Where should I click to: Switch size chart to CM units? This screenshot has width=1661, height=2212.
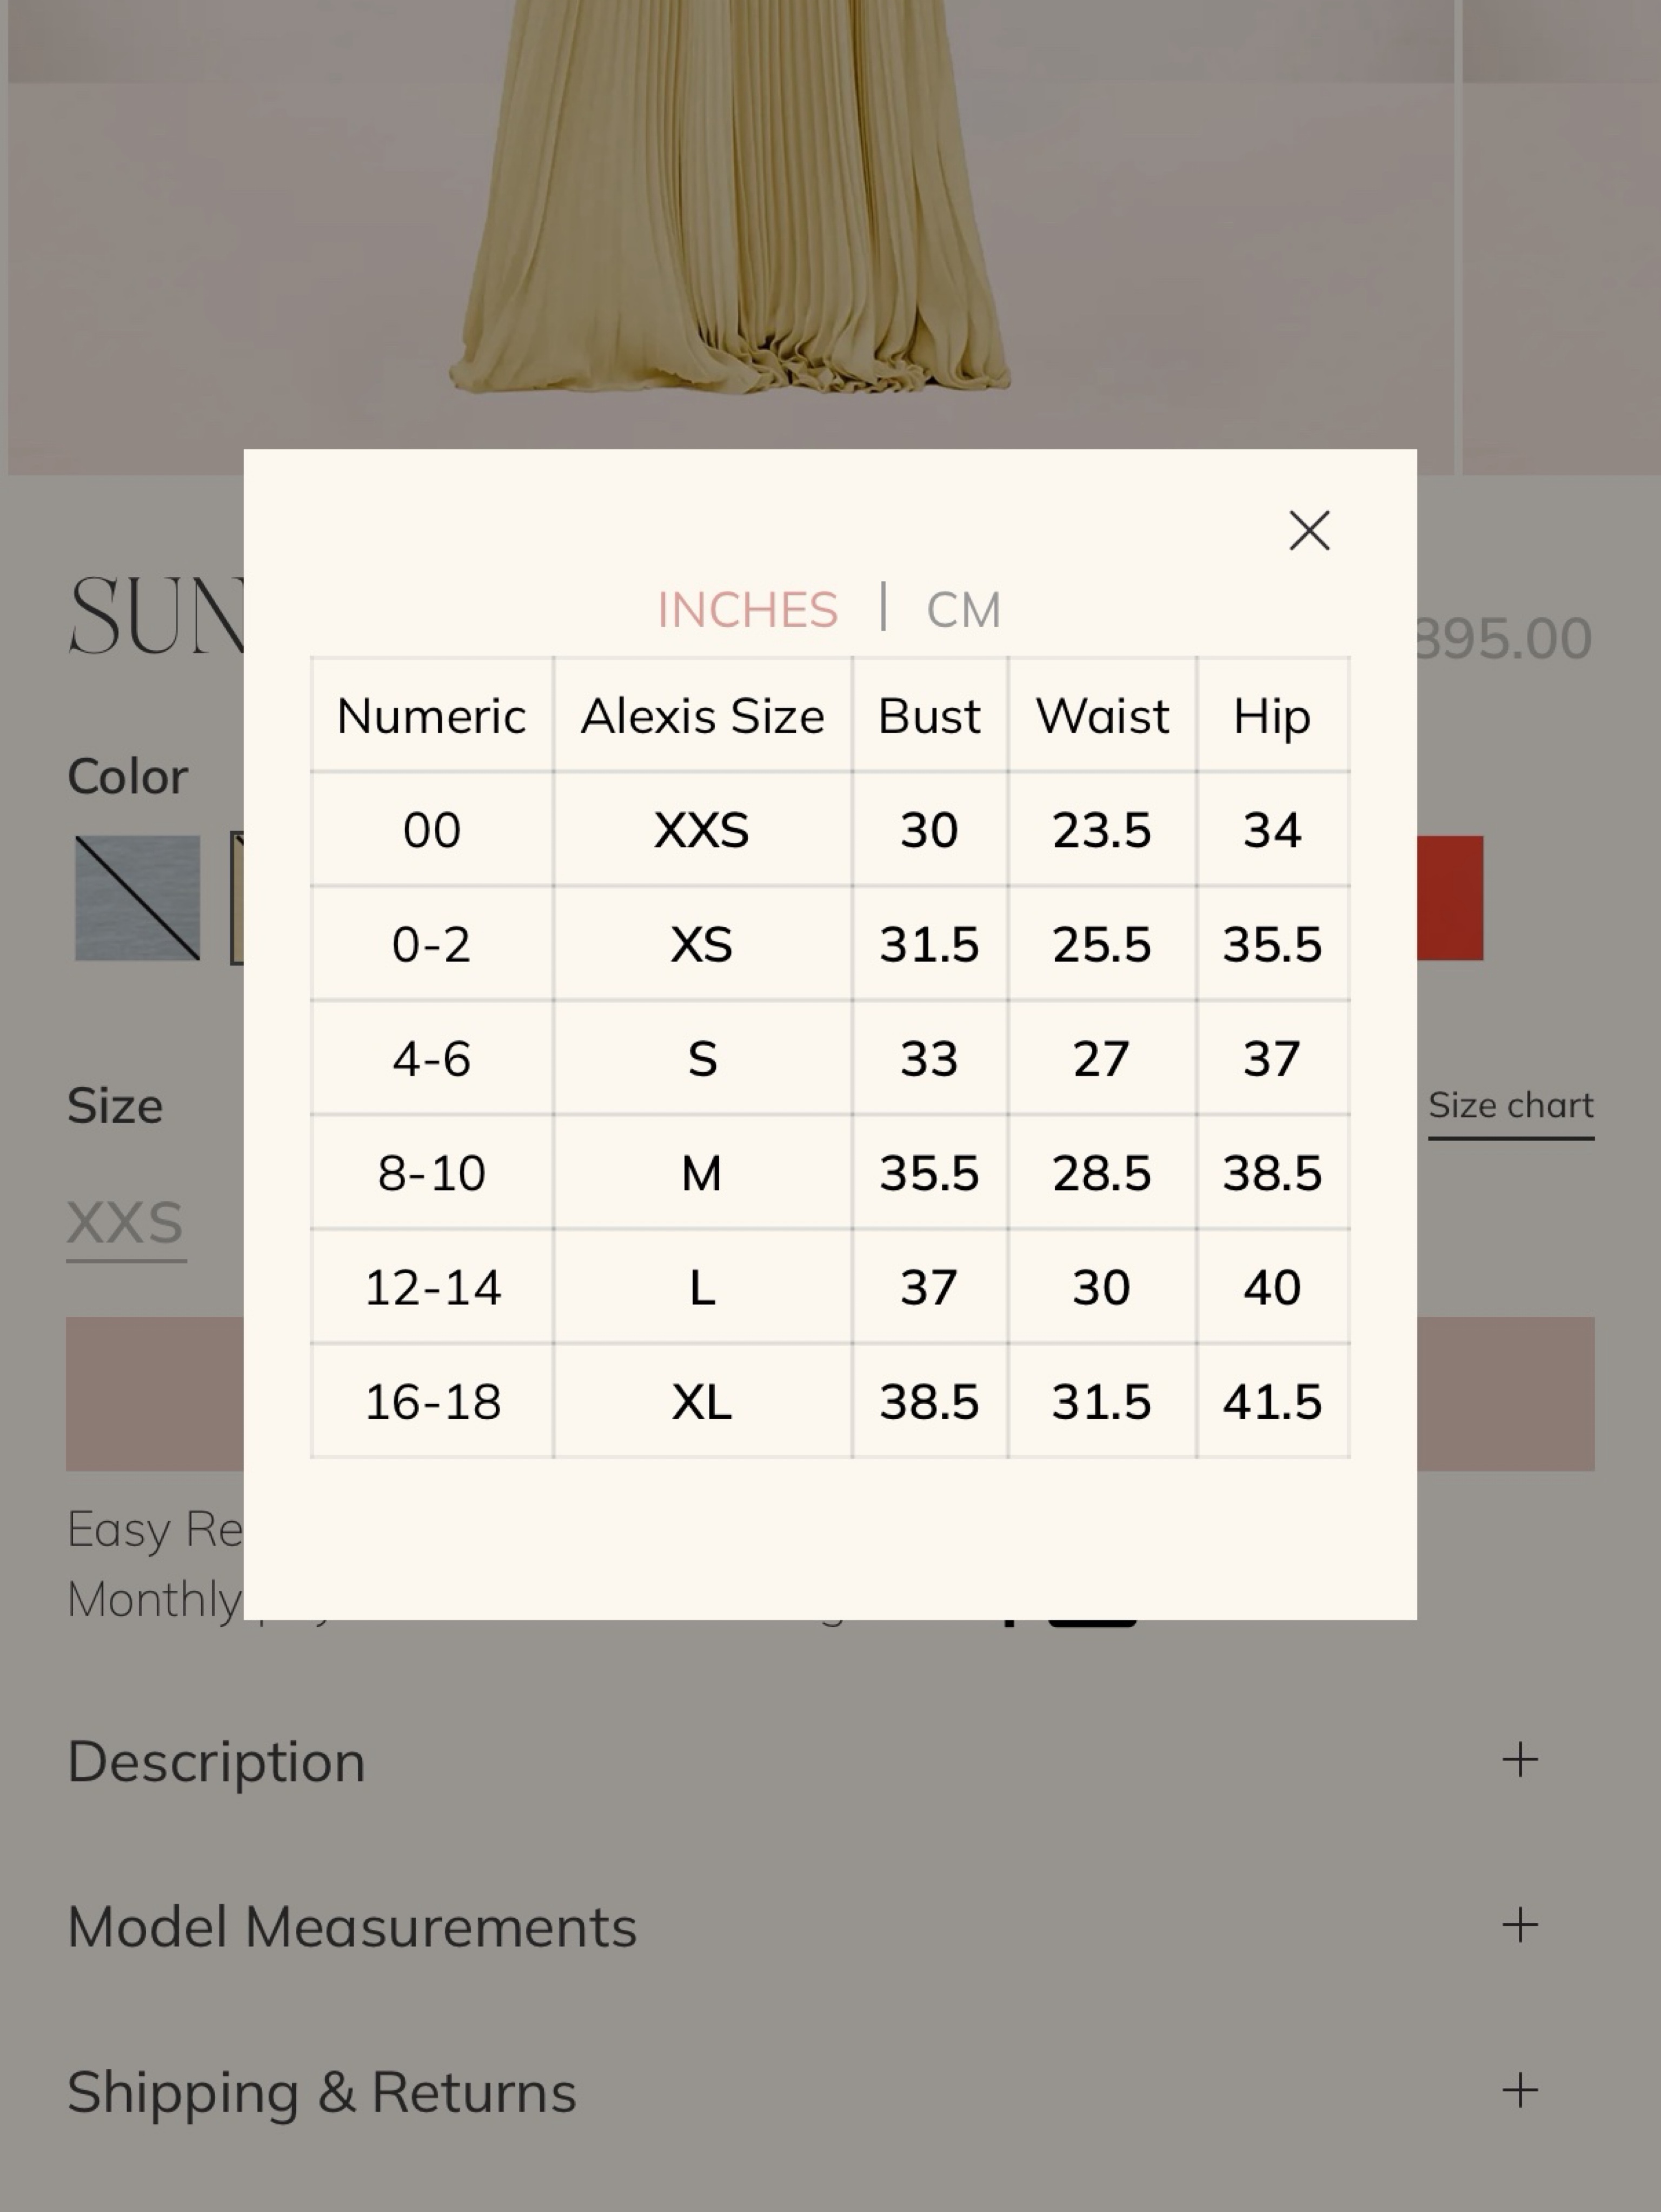pos(963,609)
